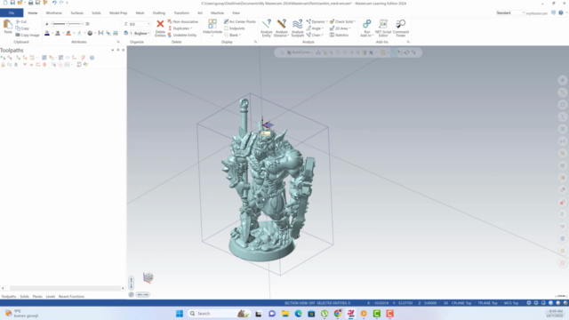569x320 pixels.
Task: Toggle SECTION VIEW in status bar
Action: (300, 303)
